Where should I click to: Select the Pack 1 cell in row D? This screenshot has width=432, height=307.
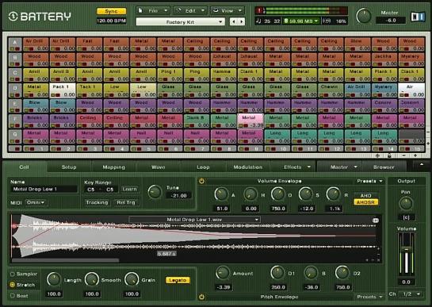tap(63, 90)
